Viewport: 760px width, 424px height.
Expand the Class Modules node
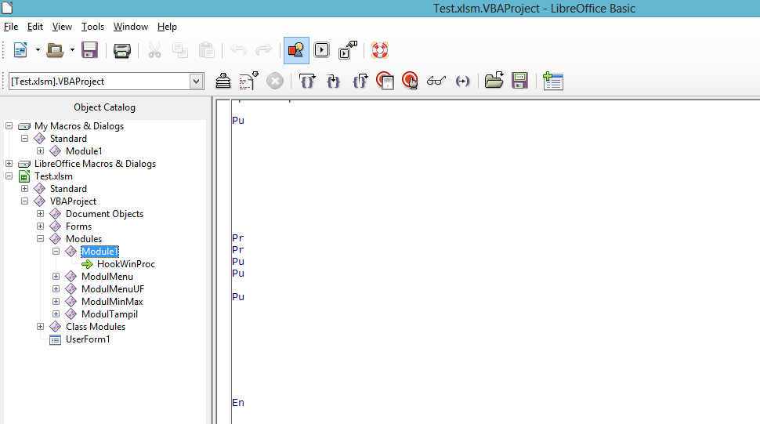click(x=40, y=327)
